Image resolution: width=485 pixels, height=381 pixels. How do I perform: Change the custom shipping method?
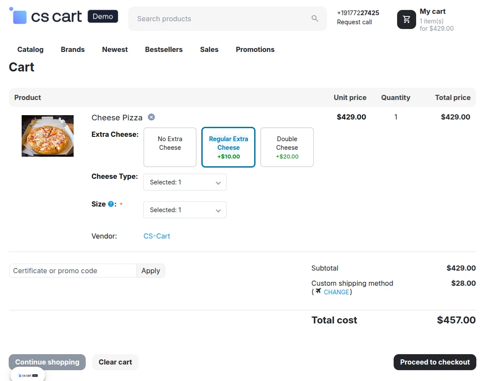pyautogui.click(x=336, y=292)
